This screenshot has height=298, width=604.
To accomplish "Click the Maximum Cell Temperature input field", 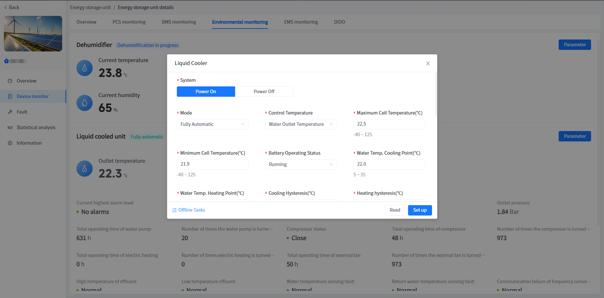I will (x=389, y=124).
